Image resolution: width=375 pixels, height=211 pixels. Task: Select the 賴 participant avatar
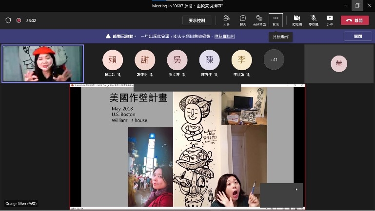(x=113, y=60)
